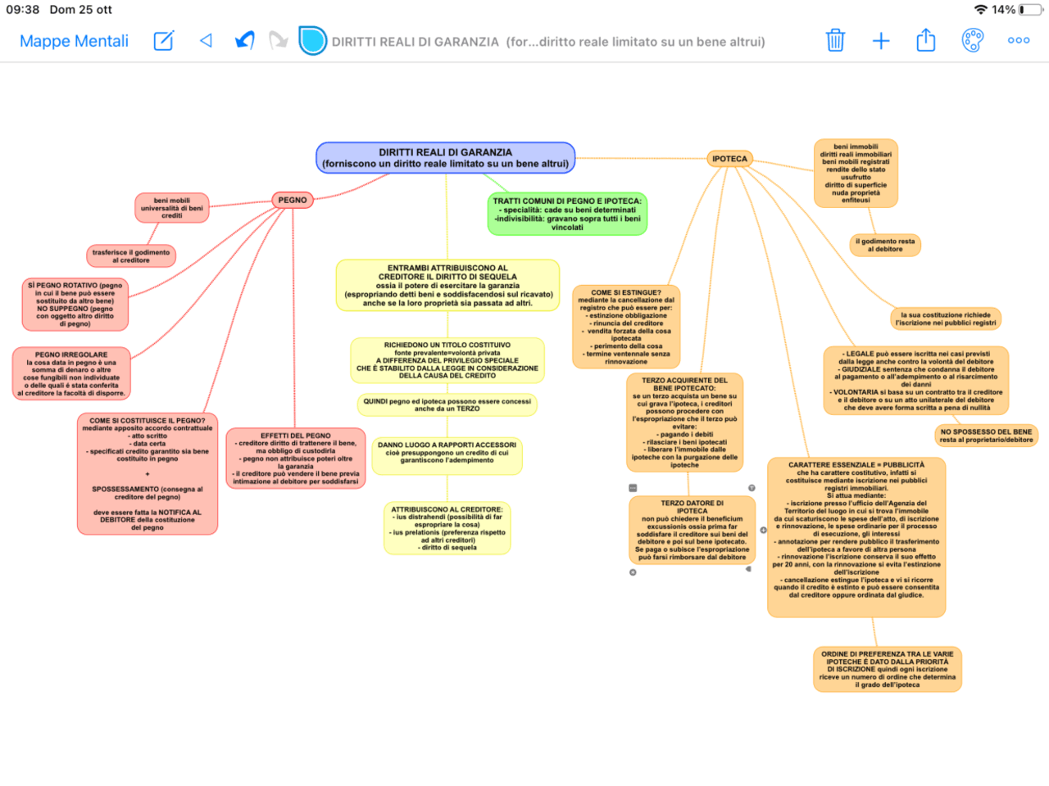Open the share sheet icon
Viewport: 1049px width, 786px height.
pos(925,40)
